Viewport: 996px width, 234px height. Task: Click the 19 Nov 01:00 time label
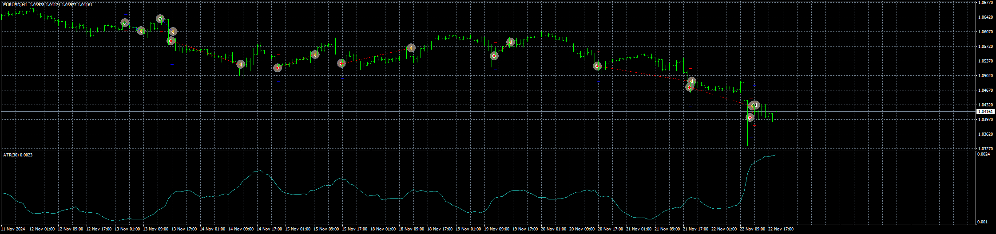(468, 229)
